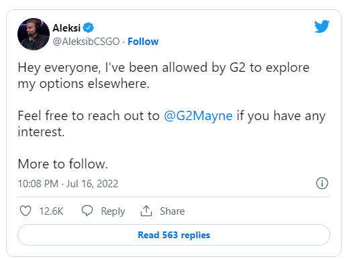Screen dimensions: 347x259
Task: Open the Twitter bird logo link
Action: tap(321, 26)
